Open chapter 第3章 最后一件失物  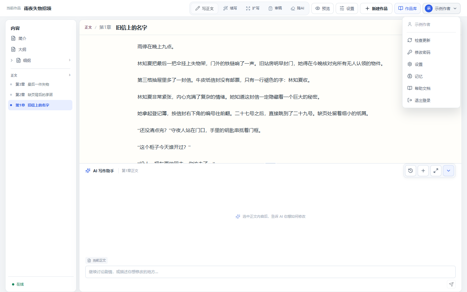pos(40,84)
